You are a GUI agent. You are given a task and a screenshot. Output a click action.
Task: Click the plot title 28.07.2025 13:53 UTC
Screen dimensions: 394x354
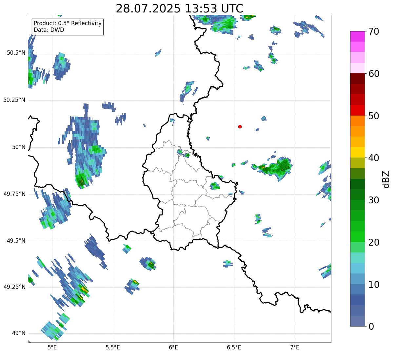coord(180,9)
